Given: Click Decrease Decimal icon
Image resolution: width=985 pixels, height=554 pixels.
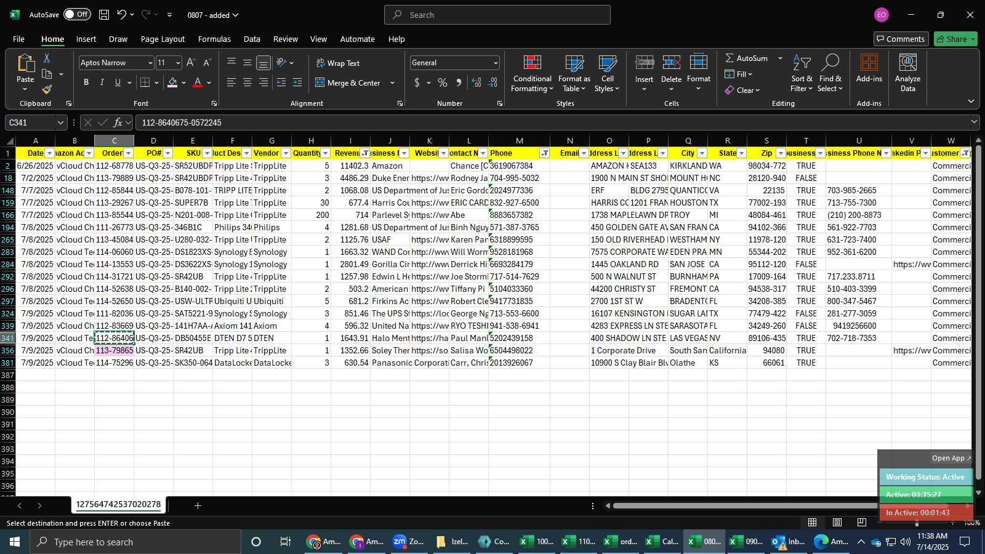Looking at the screenshot, I should coord(492,82).
